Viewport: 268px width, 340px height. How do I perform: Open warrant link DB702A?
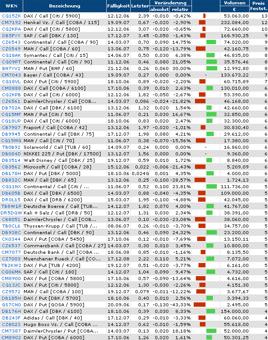(11, 108)
